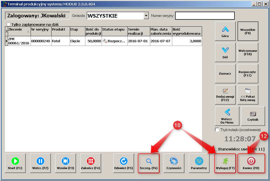Log out using Wyloguj (F7)
Viewport: 270px width, 181px height.
[x=225, y=163]
